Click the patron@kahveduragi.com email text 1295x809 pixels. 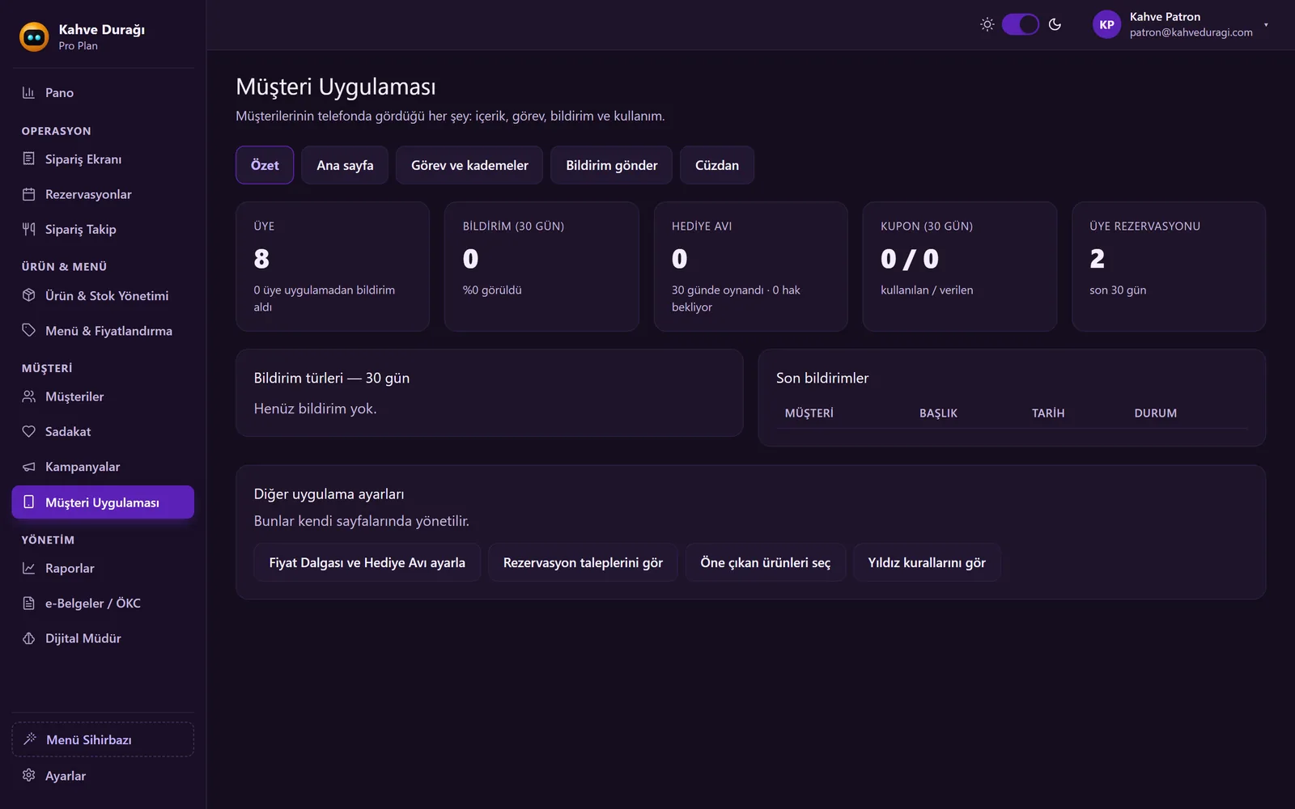click(x=1191, y=32)
